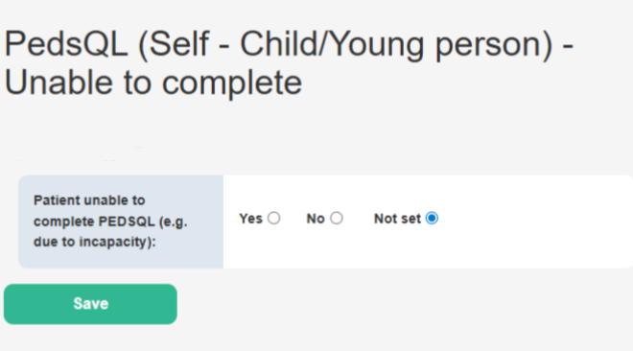Viewport: 633px width, 351px height.
Task: Indicate patient can complete by choosing No
Action: [x=337, y=219]
